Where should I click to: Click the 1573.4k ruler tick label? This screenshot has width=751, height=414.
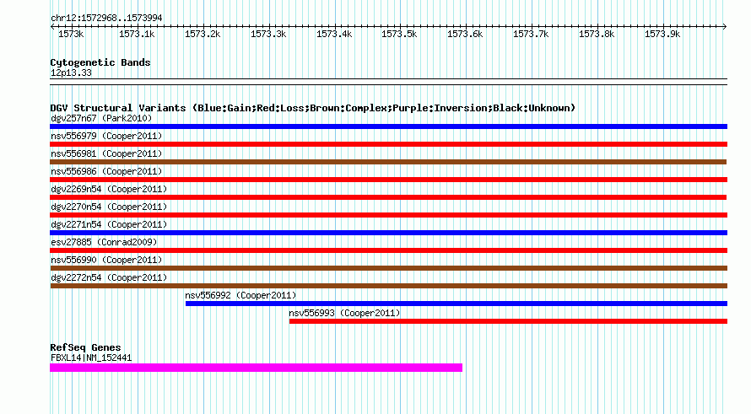coord(334,34)
